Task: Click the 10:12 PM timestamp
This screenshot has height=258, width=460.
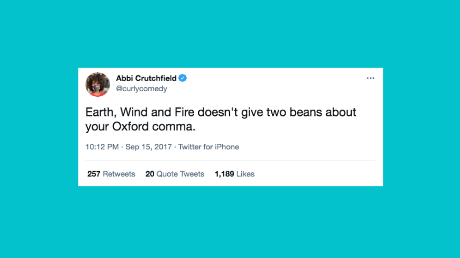Action: coord(102,147)
